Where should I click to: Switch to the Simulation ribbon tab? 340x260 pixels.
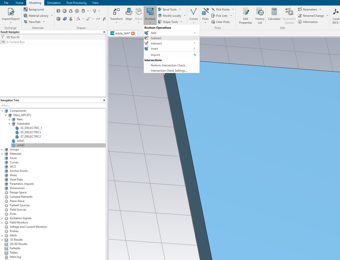pyautogui.click(x=54, y=3)
